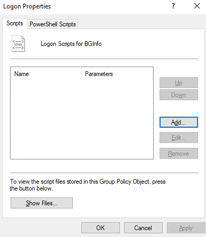Click the disabled Up button
206x237 pixels.
(179, 83)
